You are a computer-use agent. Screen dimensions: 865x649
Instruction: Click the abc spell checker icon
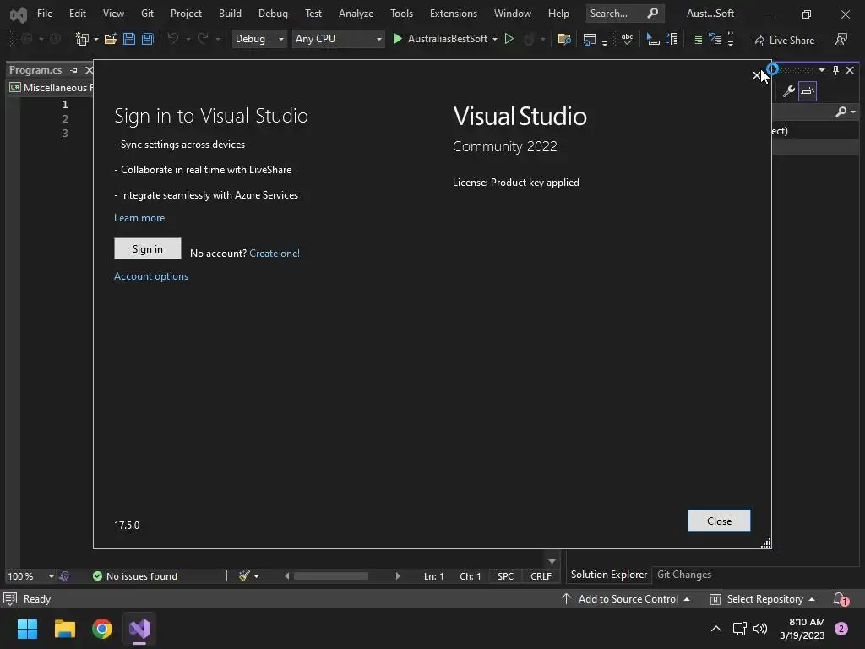[628, 39]
